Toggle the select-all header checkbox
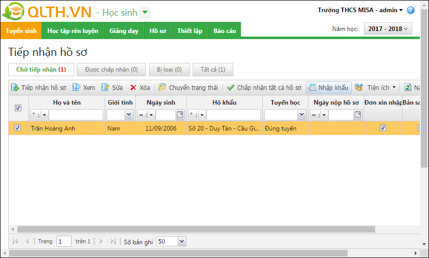 click(18, 108)
